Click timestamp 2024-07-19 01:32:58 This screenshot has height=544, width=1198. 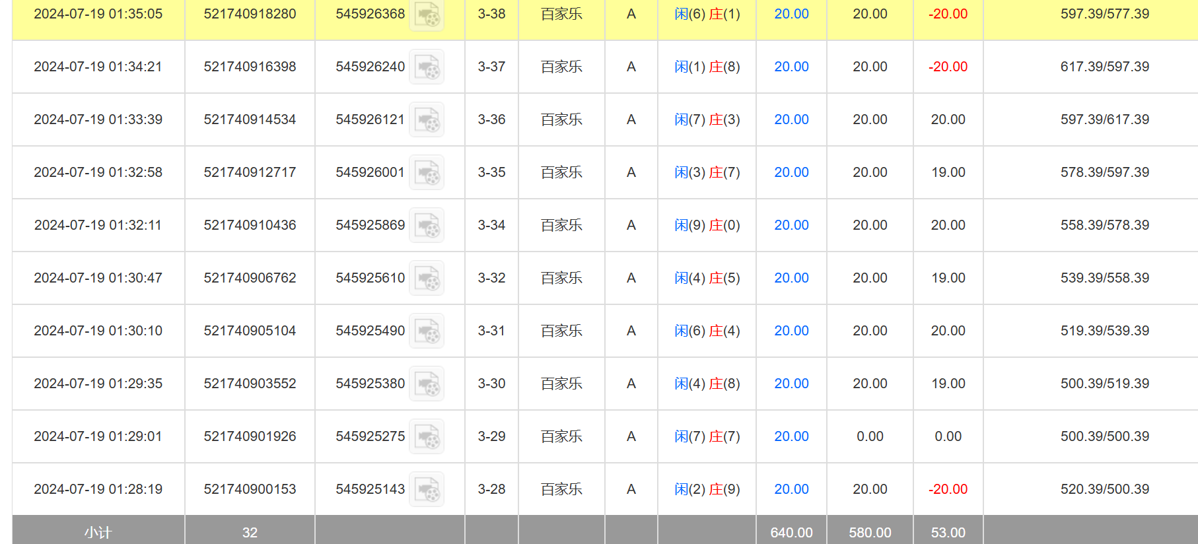click(98, 172)
